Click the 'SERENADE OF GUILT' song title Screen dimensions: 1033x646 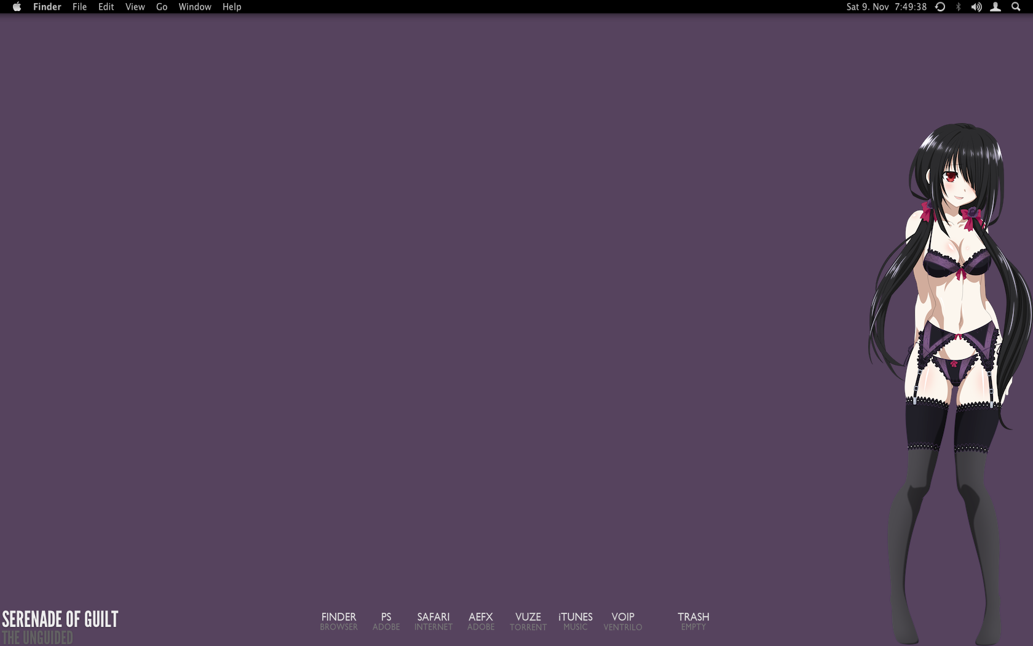(60, 619)
